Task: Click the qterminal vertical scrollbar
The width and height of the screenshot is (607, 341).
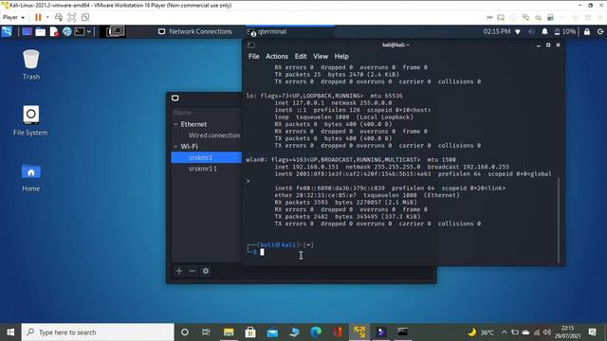Action: [x=559, y=221]
